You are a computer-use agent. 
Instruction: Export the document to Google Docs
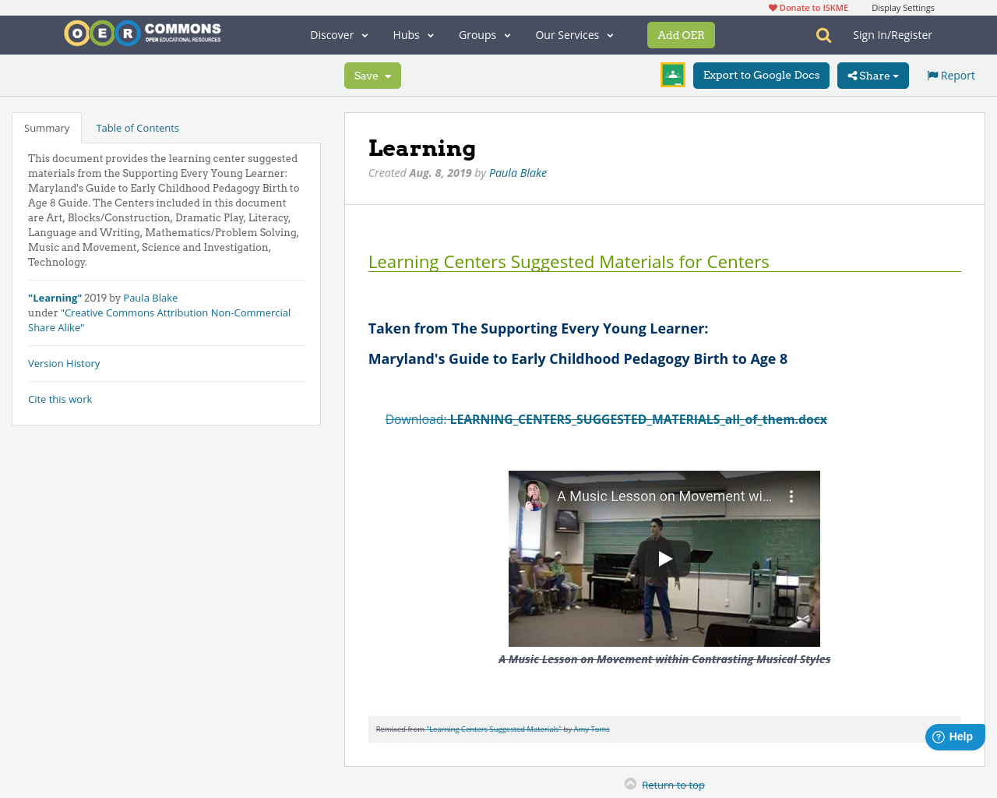761,75
